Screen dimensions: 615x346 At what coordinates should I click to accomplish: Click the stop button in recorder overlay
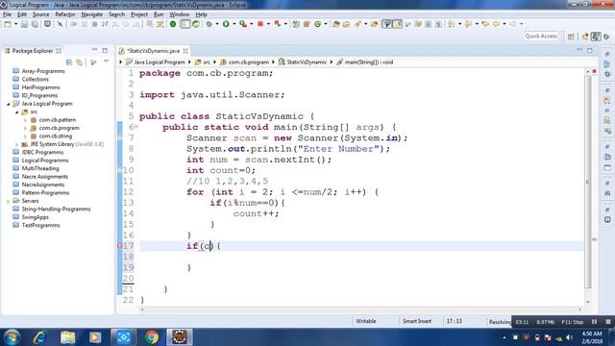(608, 322)
